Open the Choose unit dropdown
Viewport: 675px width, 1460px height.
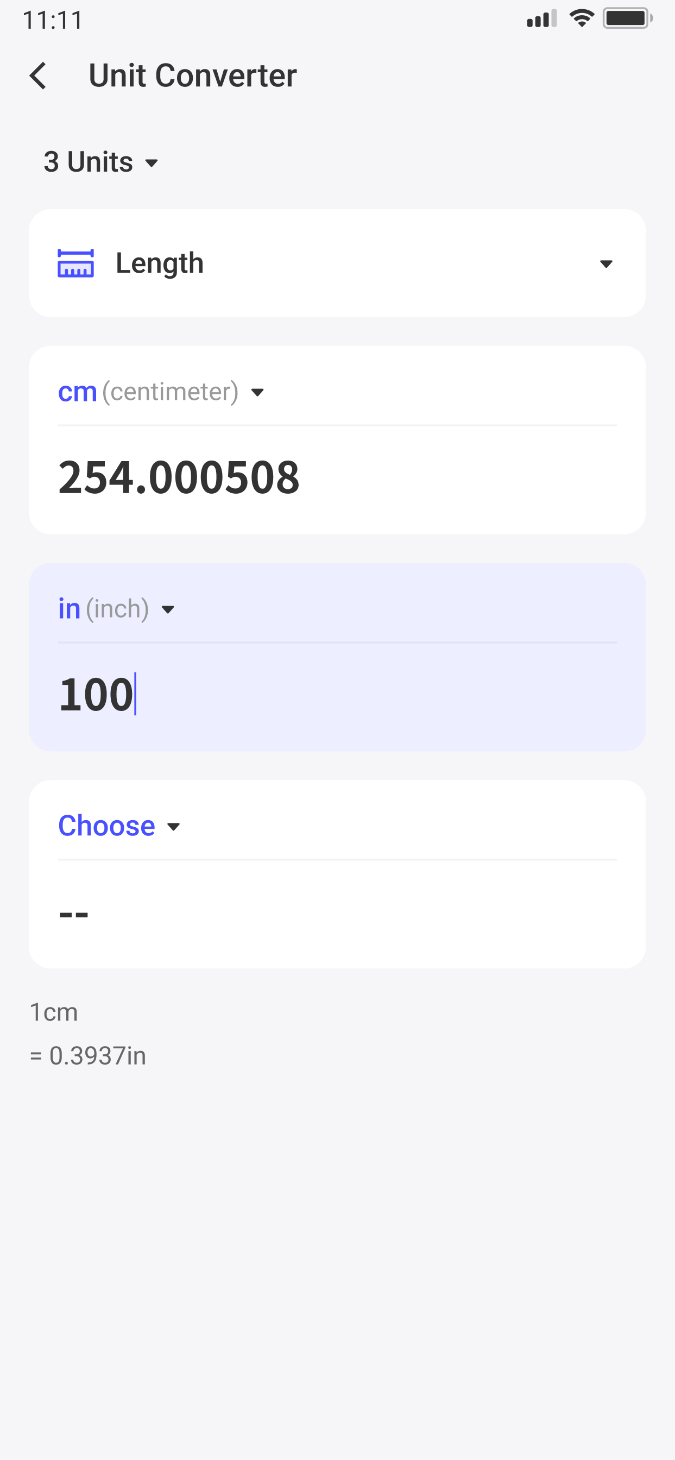[173, 826]
